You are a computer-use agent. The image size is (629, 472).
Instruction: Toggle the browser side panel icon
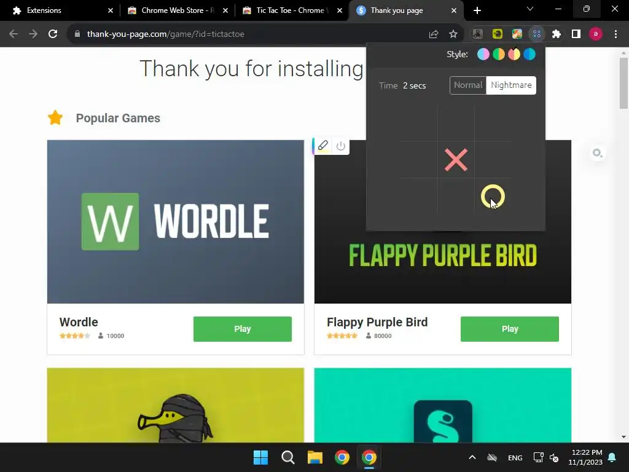[576, 34]
